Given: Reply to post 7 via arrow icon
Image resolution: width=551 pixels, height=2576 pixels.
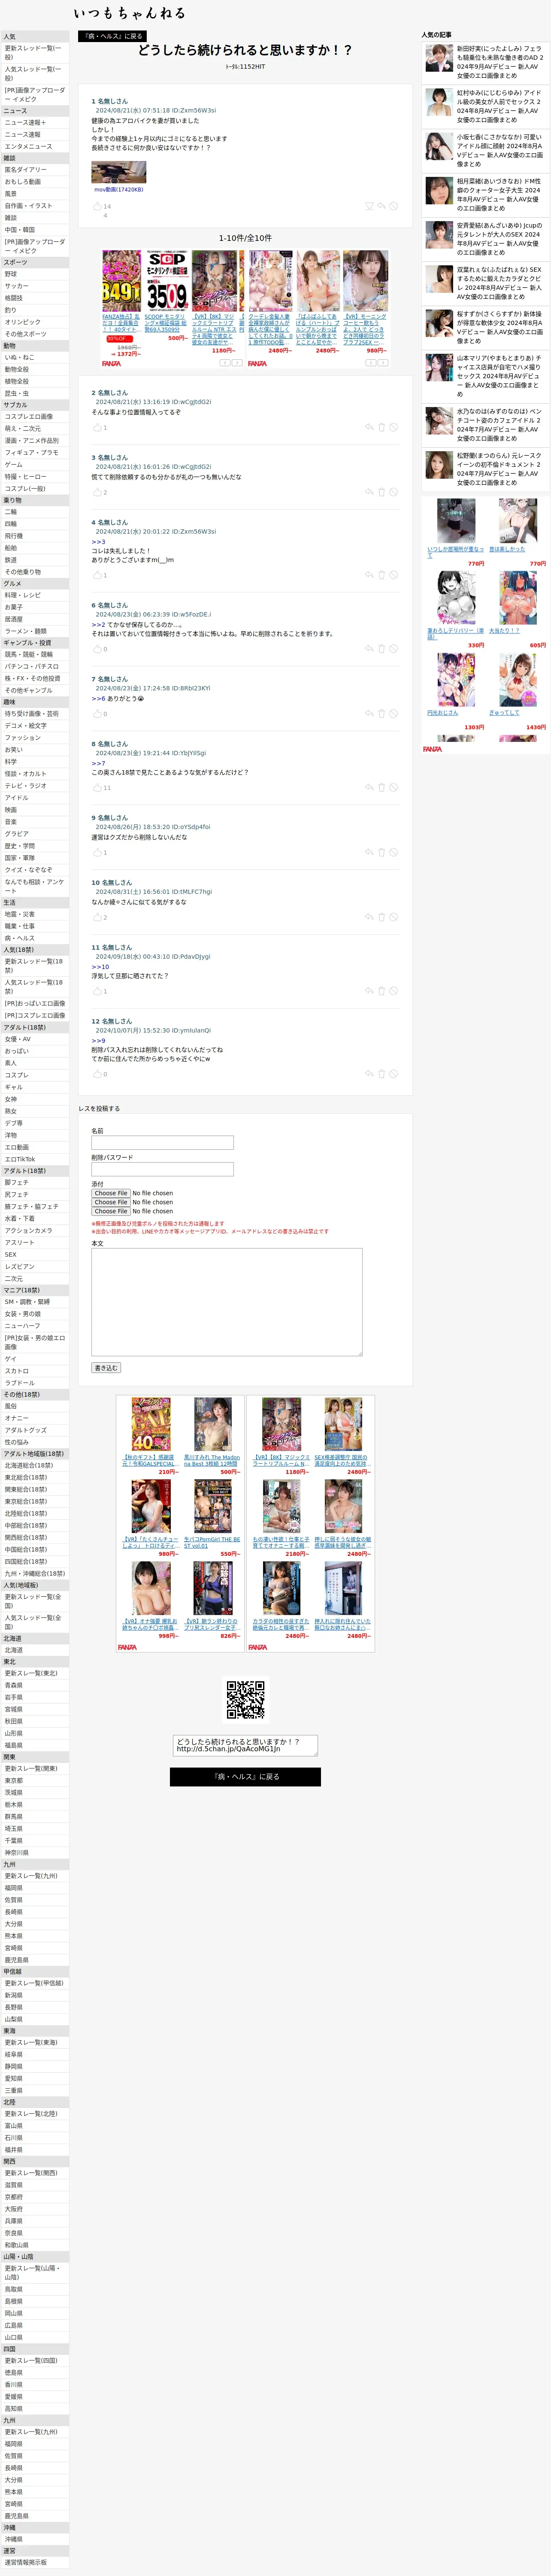Looking at the screenshot, I should tap(368, 714).
